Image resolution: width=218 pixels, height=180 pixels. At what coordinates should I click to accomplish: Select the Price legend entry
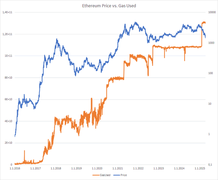tap(124, 175)
